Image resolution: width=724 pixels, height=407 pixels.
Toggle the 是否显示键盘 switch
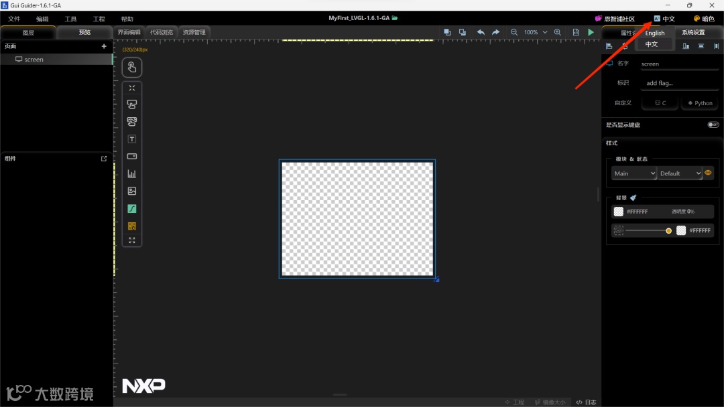pyautogui.click(x=713, y=125)
